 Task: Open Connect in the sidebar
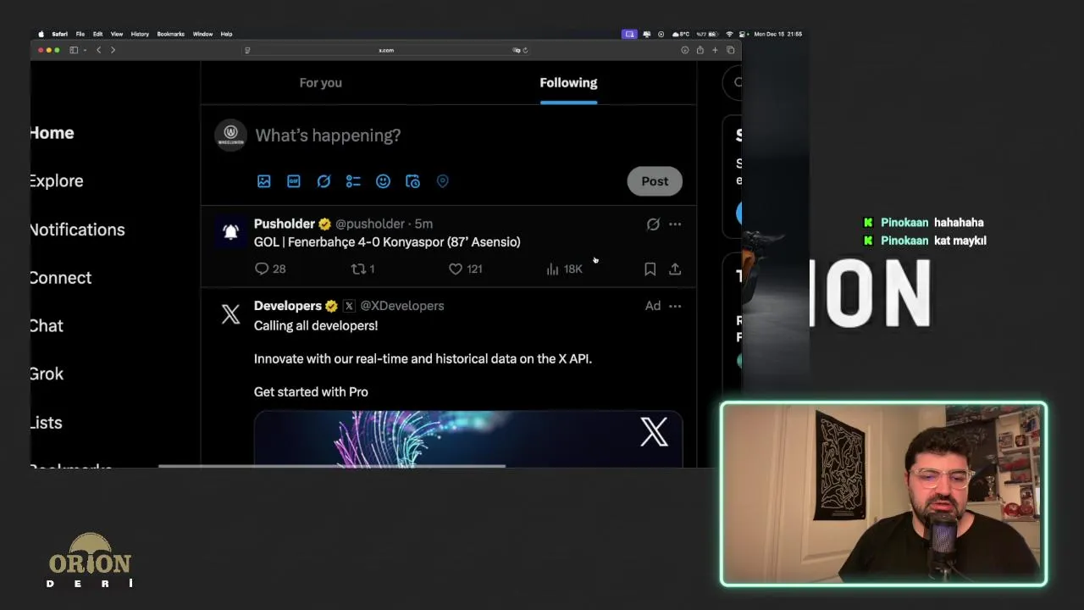coord(60,278)
